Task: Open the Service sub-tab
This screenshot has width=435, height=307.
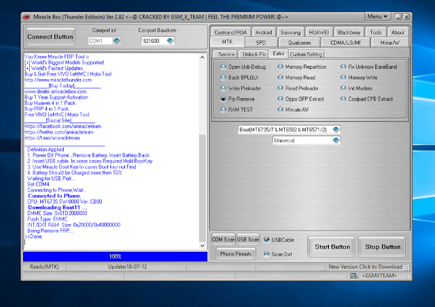Action: [x=226, y=54]
